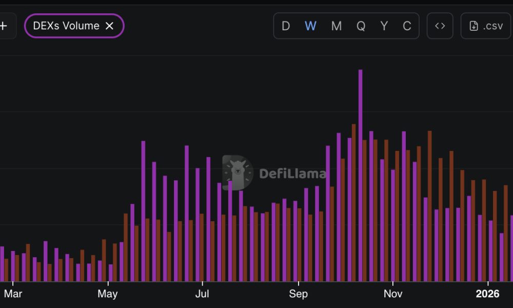The image size is (513, 308).
Task: Enable cumulative (C) chart view
Action: point(407,26)
